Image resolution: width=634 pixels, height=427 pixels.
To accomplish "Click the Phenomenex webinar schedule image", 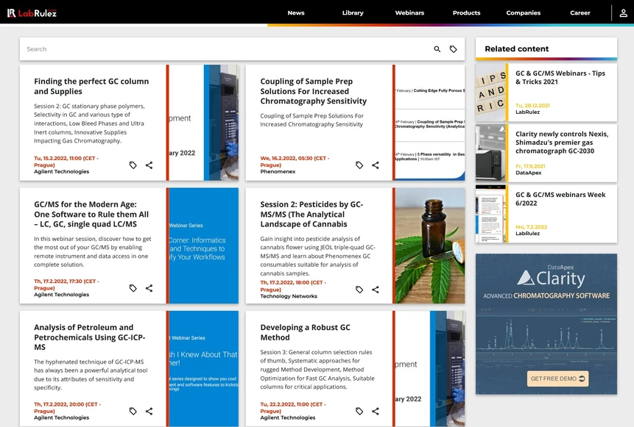I will [430, 122].
